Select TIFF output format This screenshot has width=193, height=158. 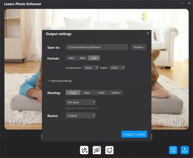click(94, 58)
